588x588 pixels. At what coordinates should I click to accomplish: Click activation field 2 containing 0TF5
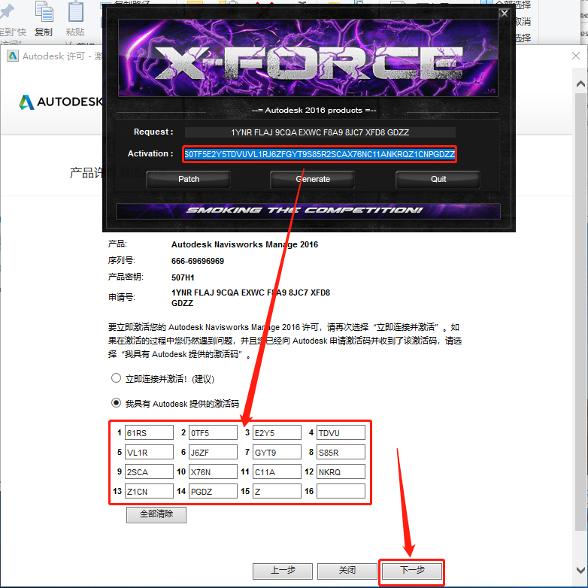213,432
